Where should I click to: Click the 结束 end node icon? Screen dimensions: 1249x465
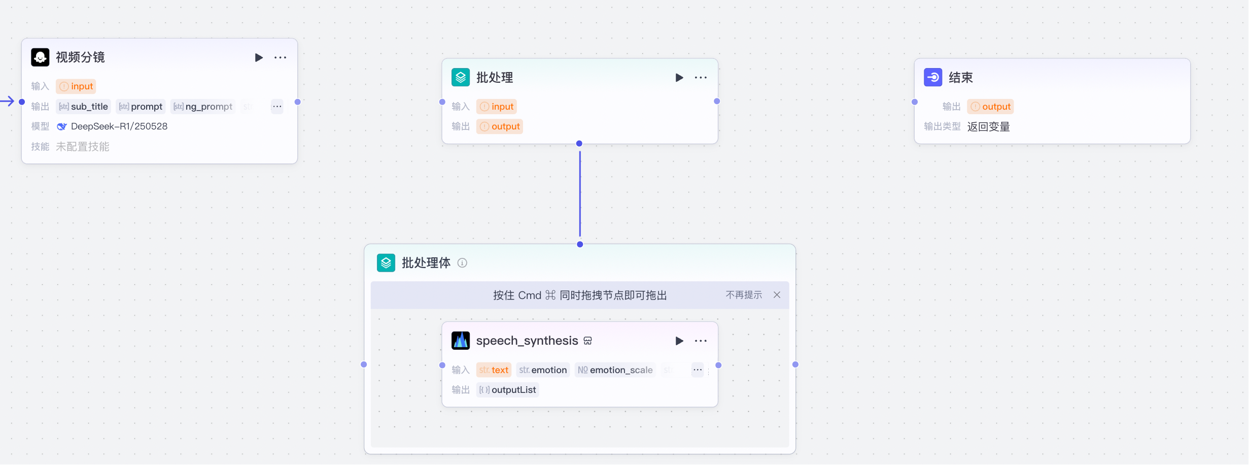pyautogui.click(x=932, y=77)
